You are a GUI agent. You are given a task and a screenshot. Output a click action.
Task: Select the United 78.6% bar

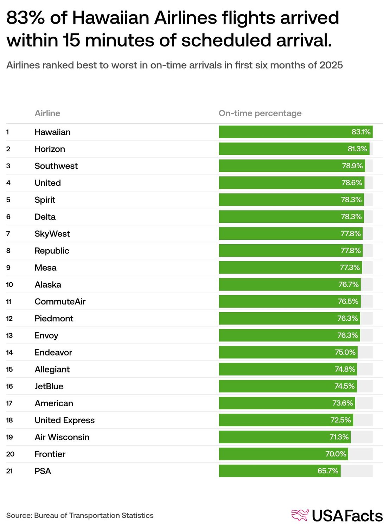pos(292,183)
